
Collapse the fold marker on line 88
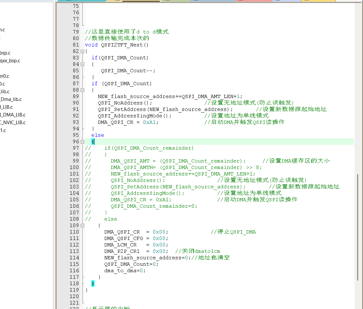[82, 90]
